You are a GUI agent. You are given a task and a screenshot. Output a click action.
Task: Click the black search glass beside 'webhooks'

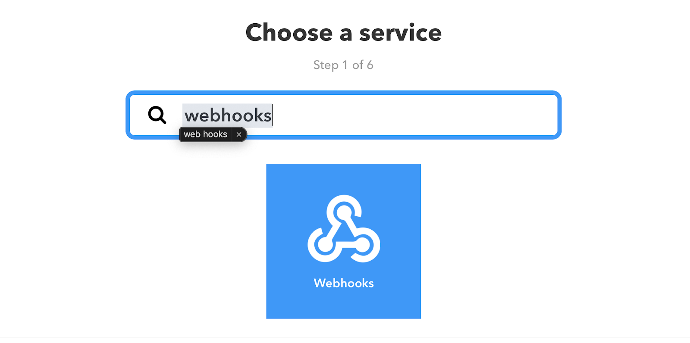coord(157,115)
